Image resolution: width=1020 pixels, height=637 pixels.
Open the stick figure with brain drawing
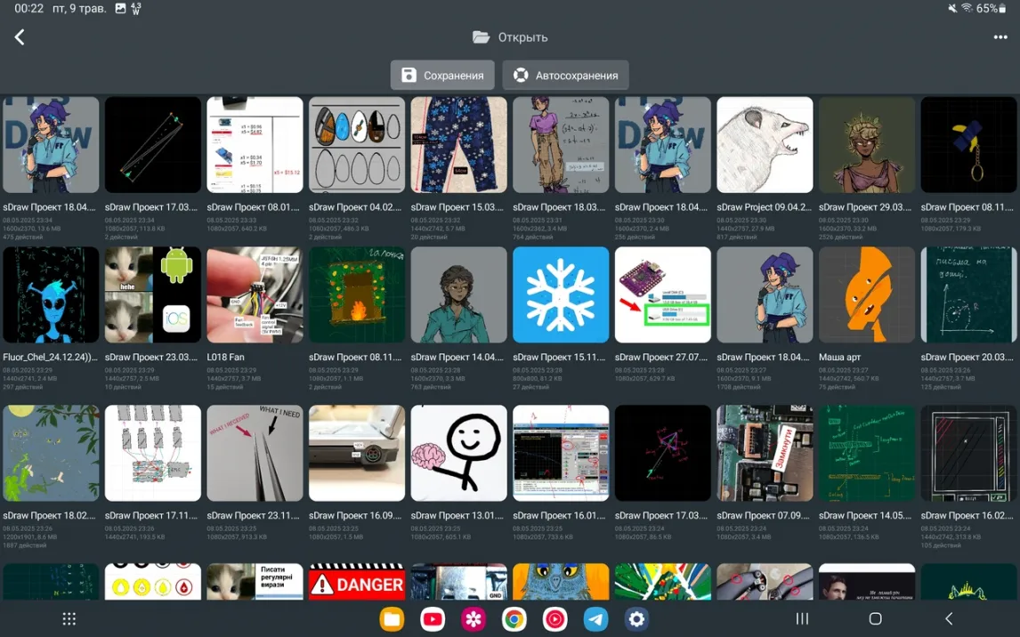(458, 453)
